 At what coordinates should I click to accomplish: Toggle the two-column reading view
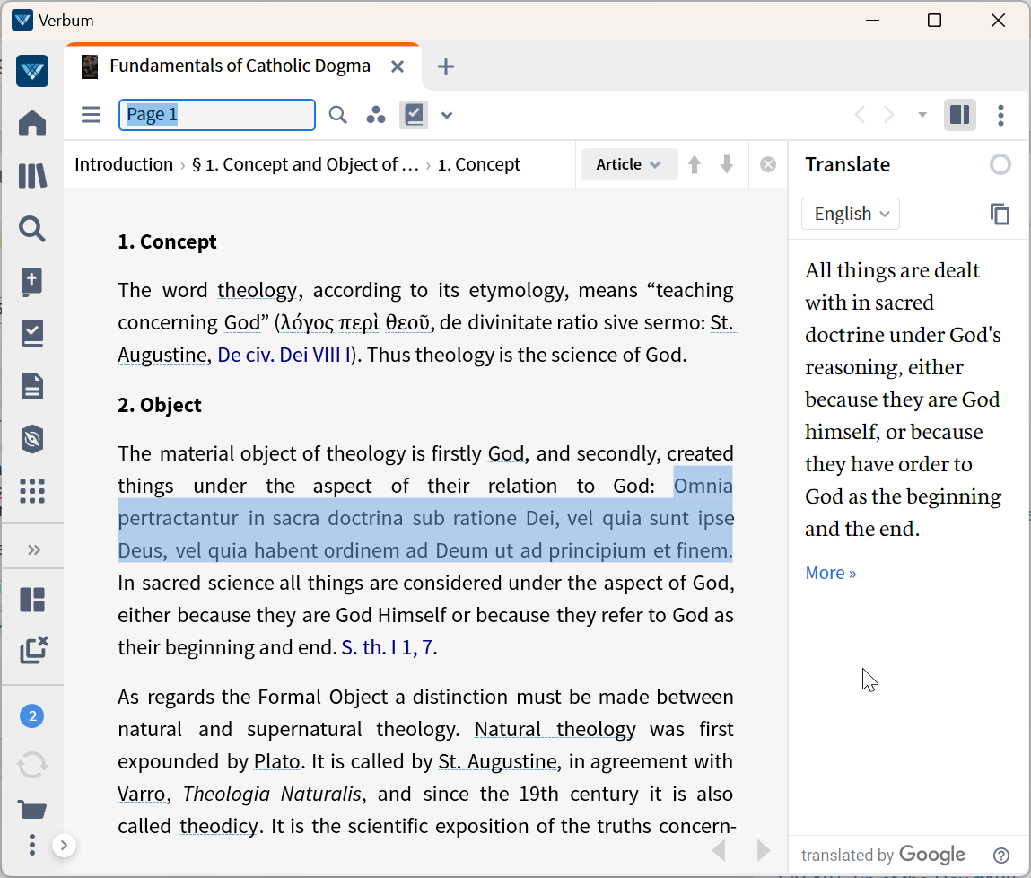coord(959,115)
